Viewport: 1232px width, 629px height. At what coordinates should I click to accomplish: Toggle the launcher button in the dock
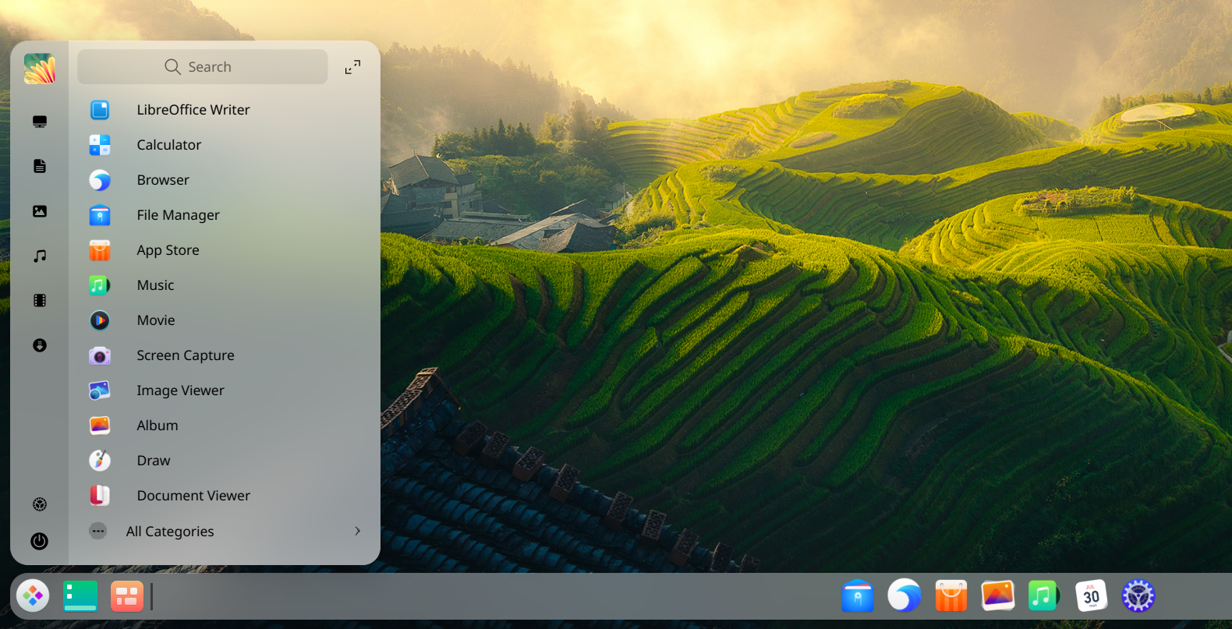click(x=33, y=597)
